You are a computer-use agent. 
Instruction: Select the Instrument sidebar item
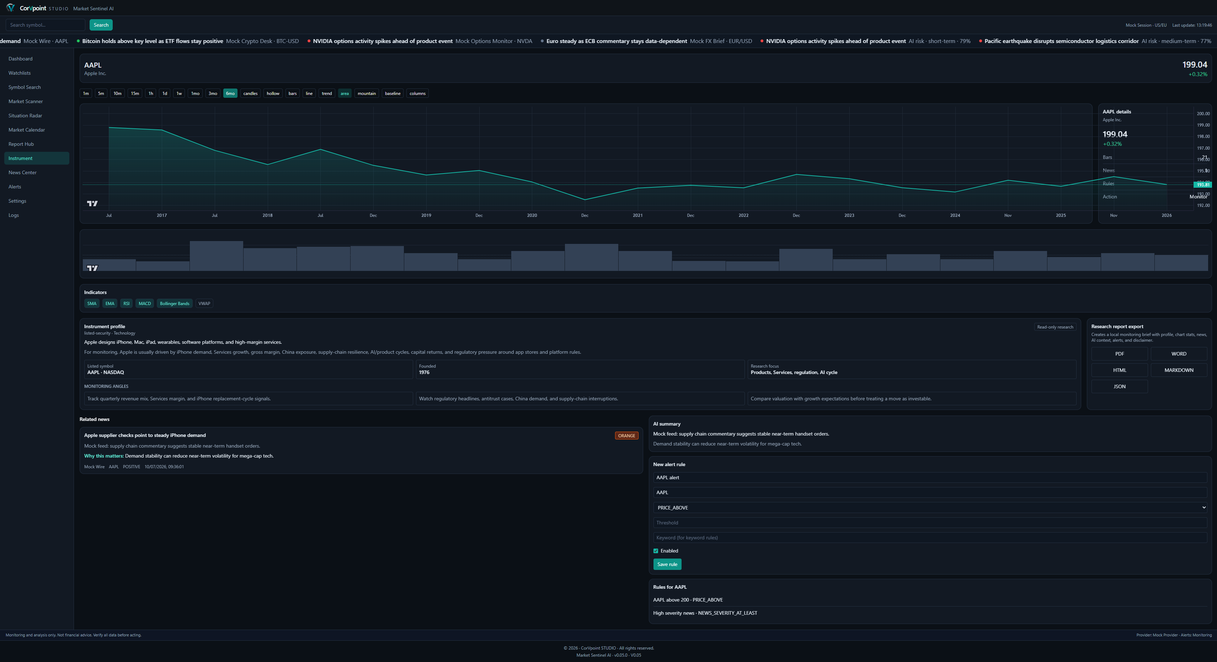coord(37,158)
